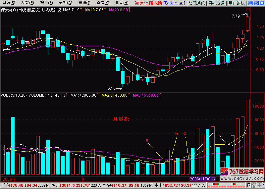Click the 资讯系统 button
Screen dimensions: 265x189
pyautogui.click(x=197, y=3)
